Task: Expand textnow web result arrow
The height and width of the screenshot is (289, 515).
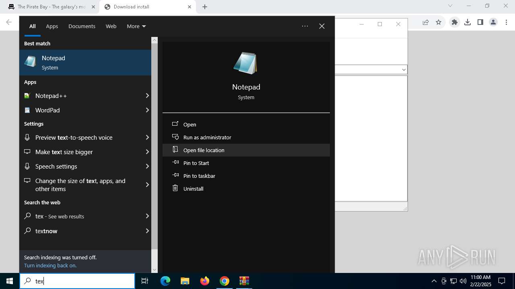Action: (x=147, y=231)
